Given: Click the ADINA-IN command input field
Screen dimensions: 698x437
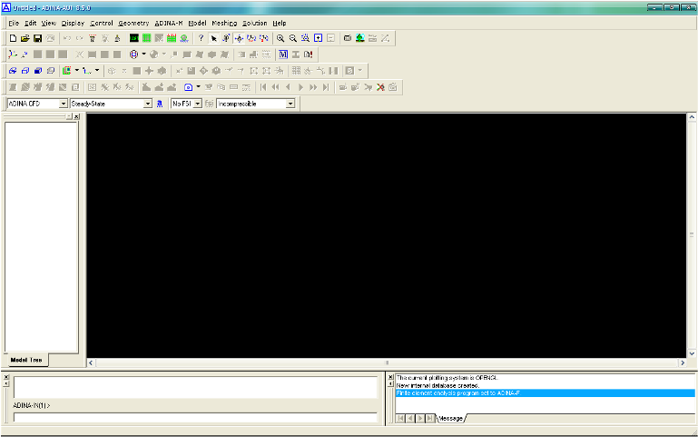Looking at the screenshot, I should 195,418.
